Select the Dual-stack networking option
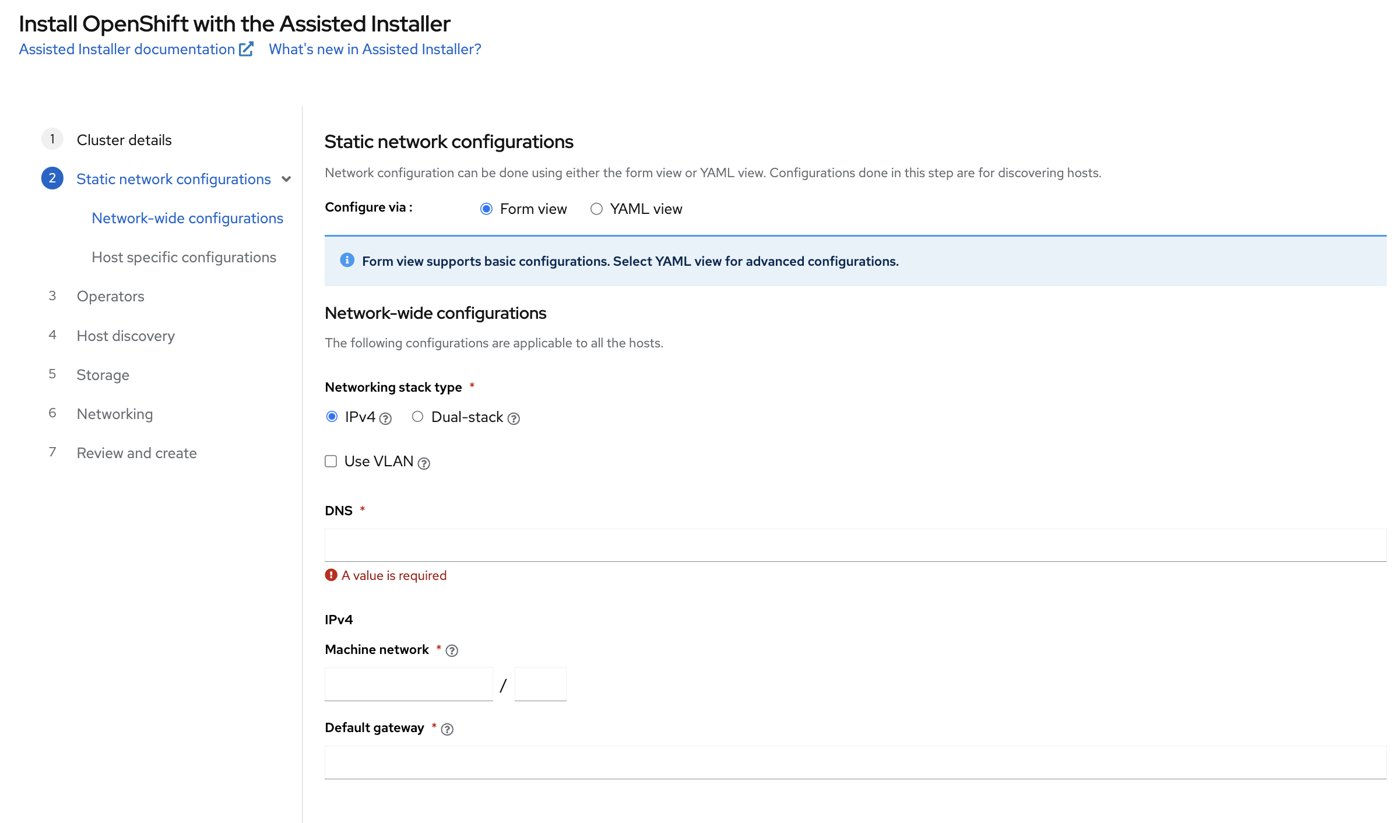 pyautogui.click(x=417, y=417)
